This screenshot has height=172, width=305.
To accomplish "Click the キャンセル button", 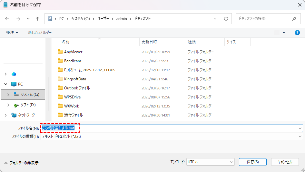I will coord(285,162).
